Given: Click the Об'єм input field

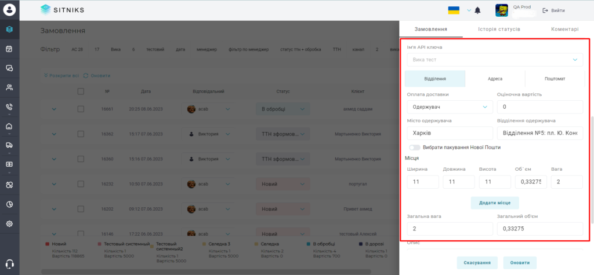Looking at the screenshot, I should click(x=531, y=182).
